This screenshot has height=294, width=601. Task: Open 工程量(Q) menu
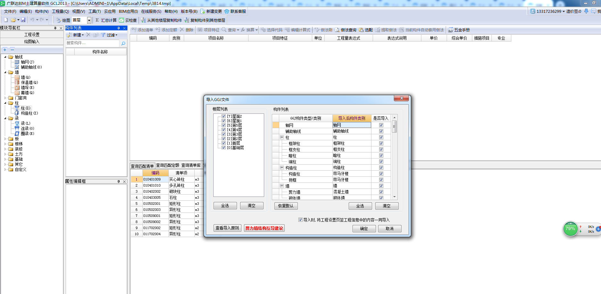(61, 11)
